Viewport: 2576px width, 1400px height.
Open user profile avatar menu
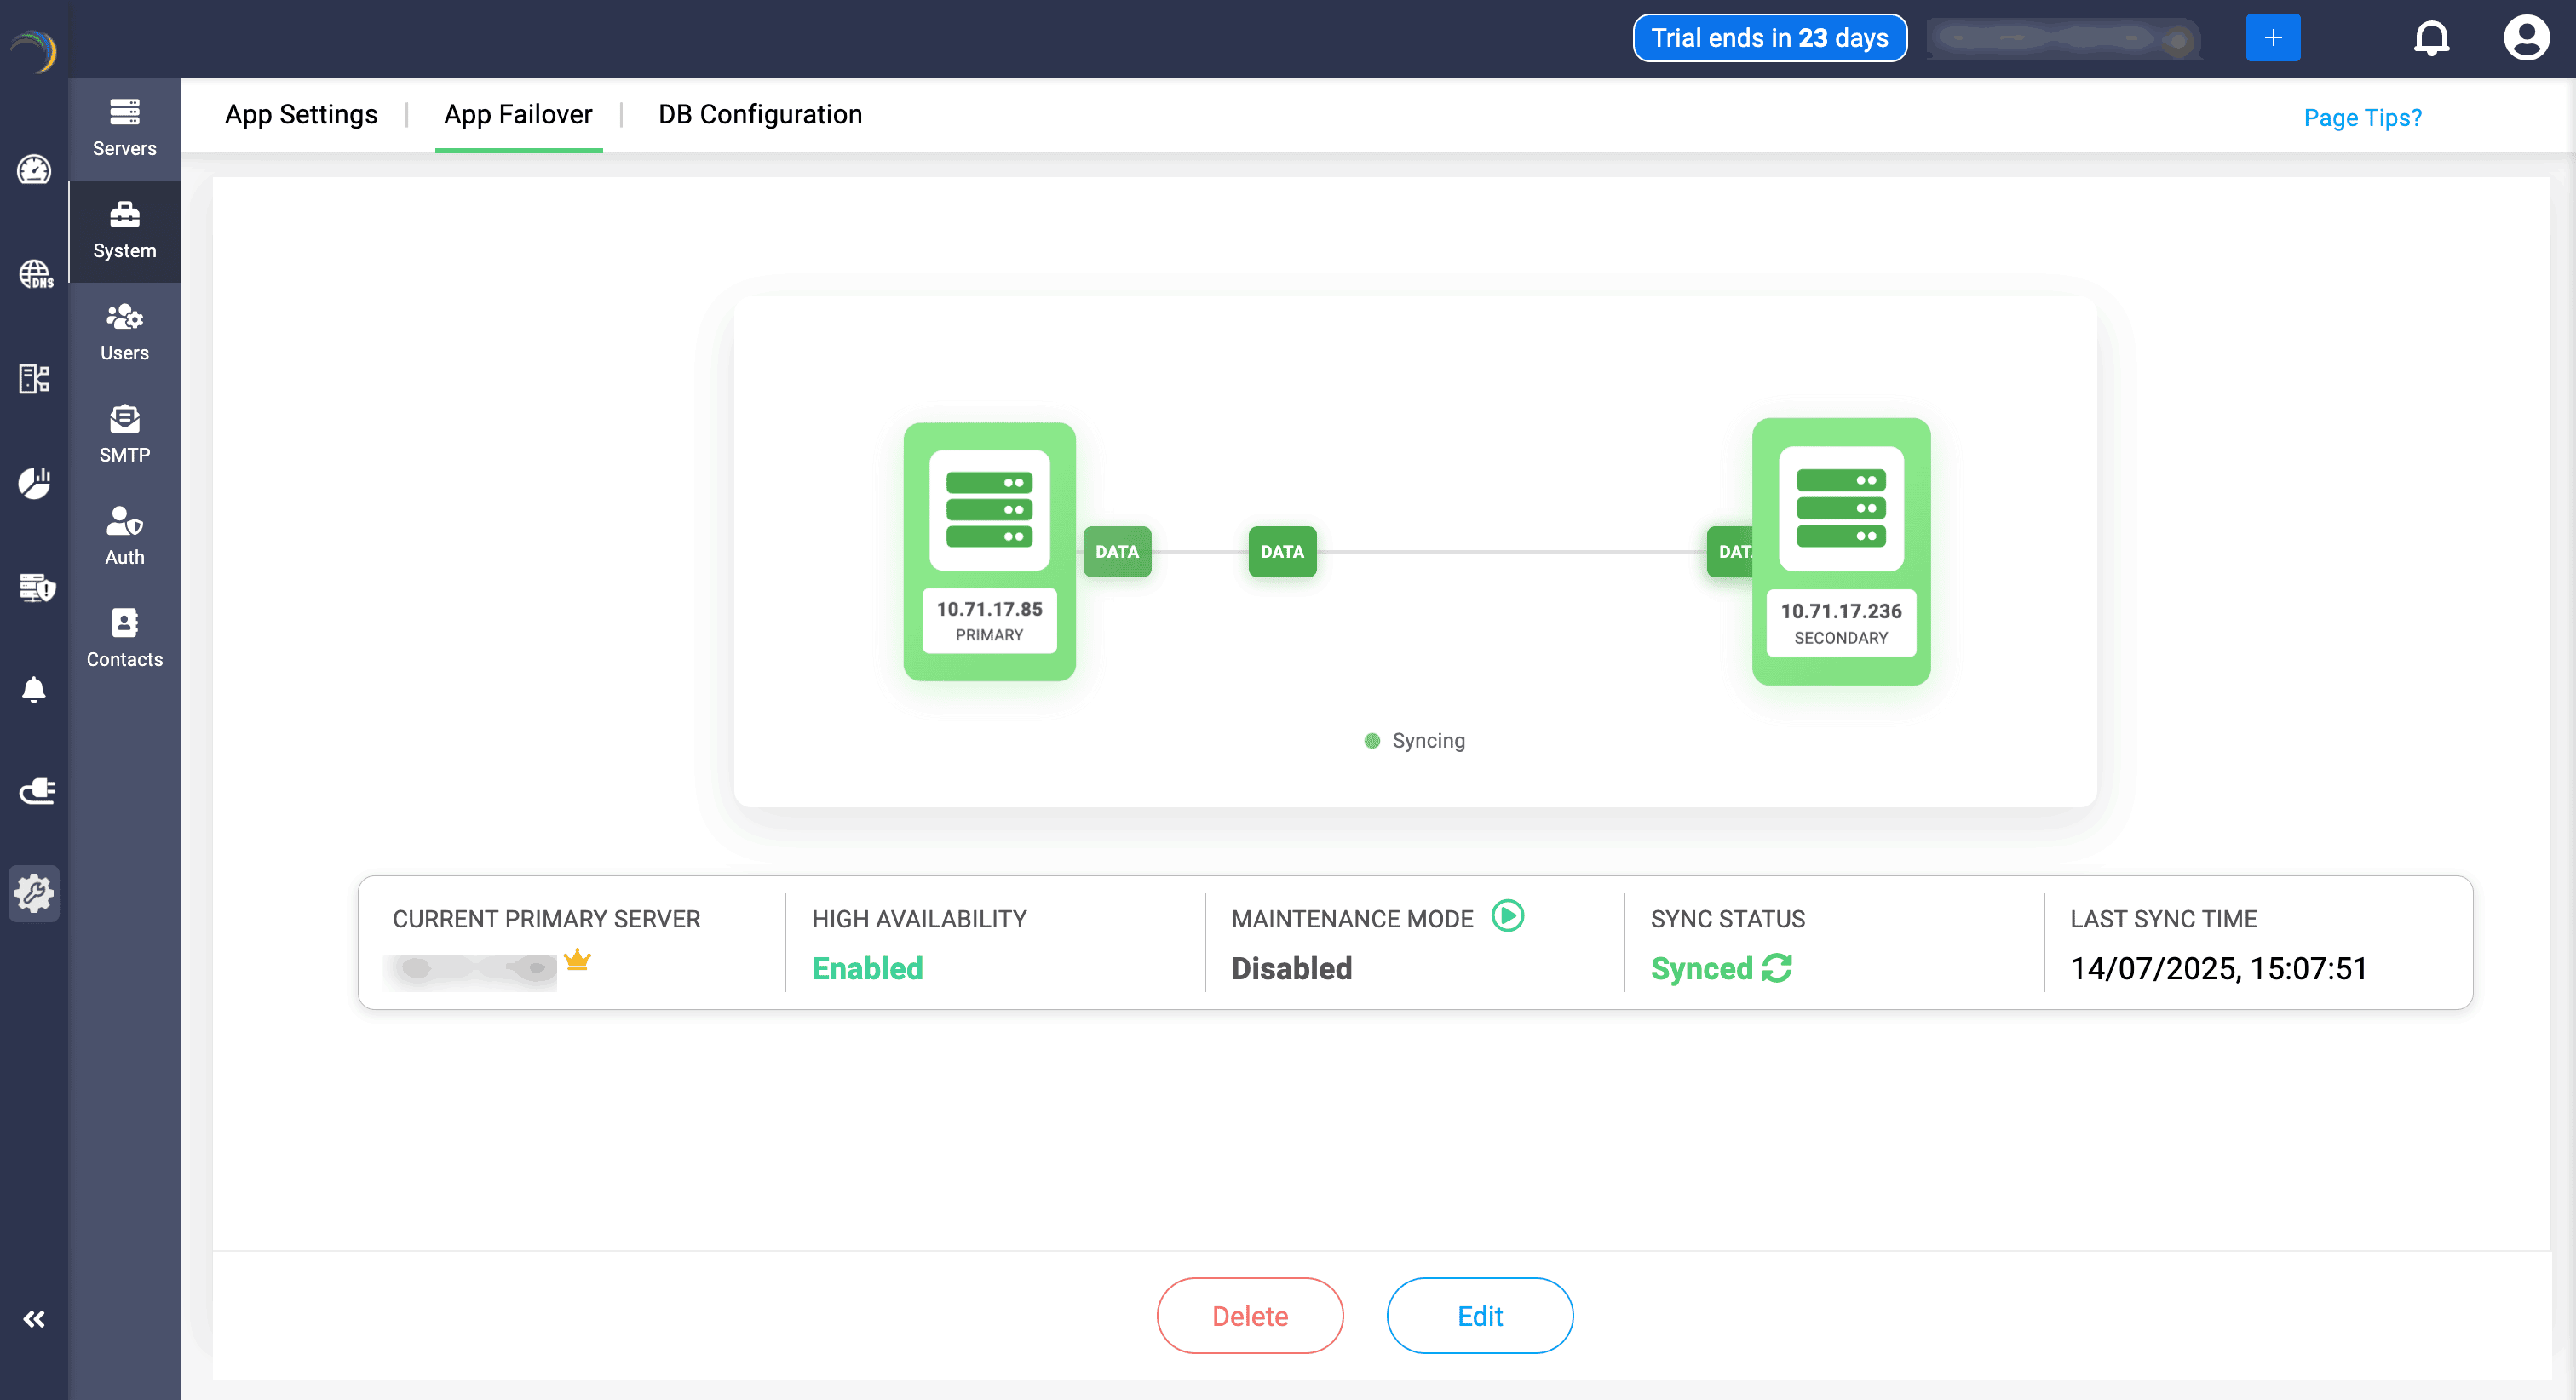(x=2525, y=39)
